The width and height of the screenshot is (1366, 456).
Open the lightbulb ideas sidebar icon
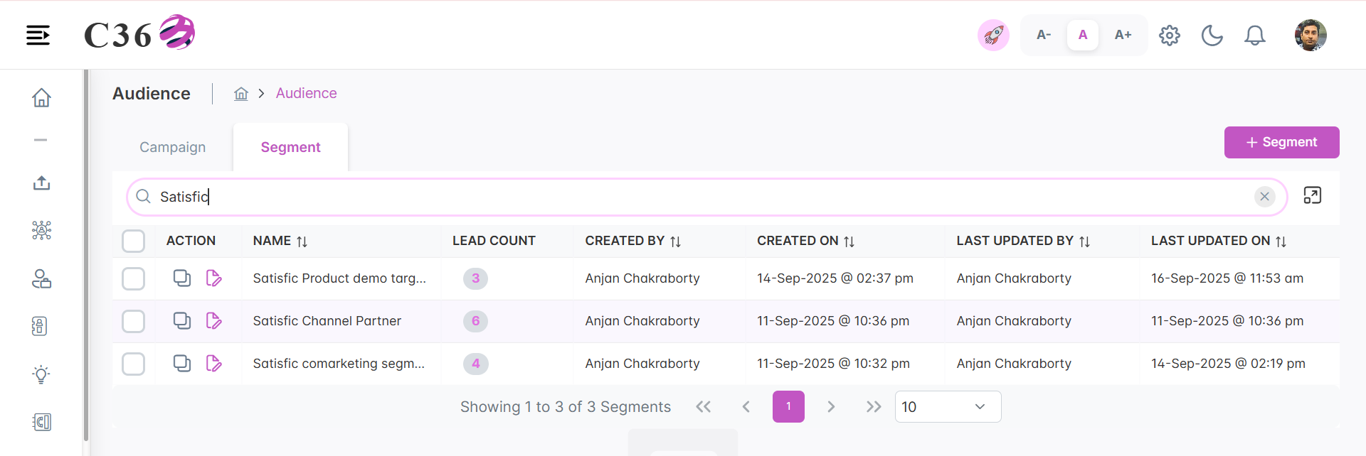41,374
